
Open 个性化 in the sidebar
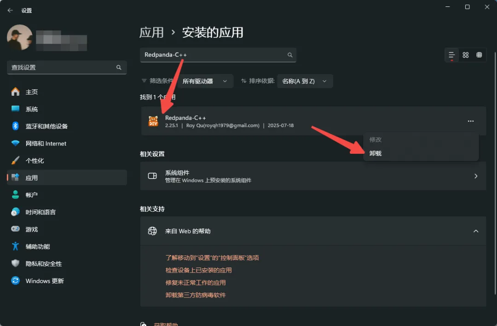click(x=67, y=160)
